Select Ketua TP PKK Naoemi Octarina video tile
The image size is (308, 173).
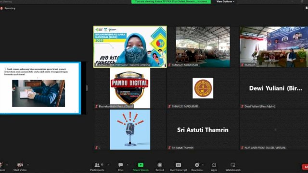coord(130,47)
